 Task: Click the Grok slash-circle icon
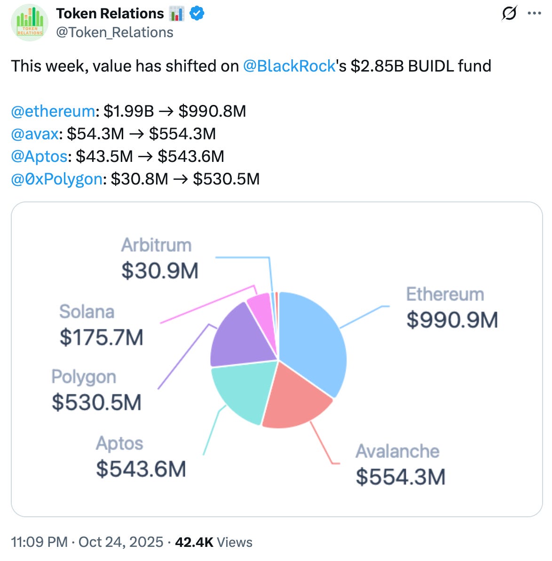(x=509, y=14)
